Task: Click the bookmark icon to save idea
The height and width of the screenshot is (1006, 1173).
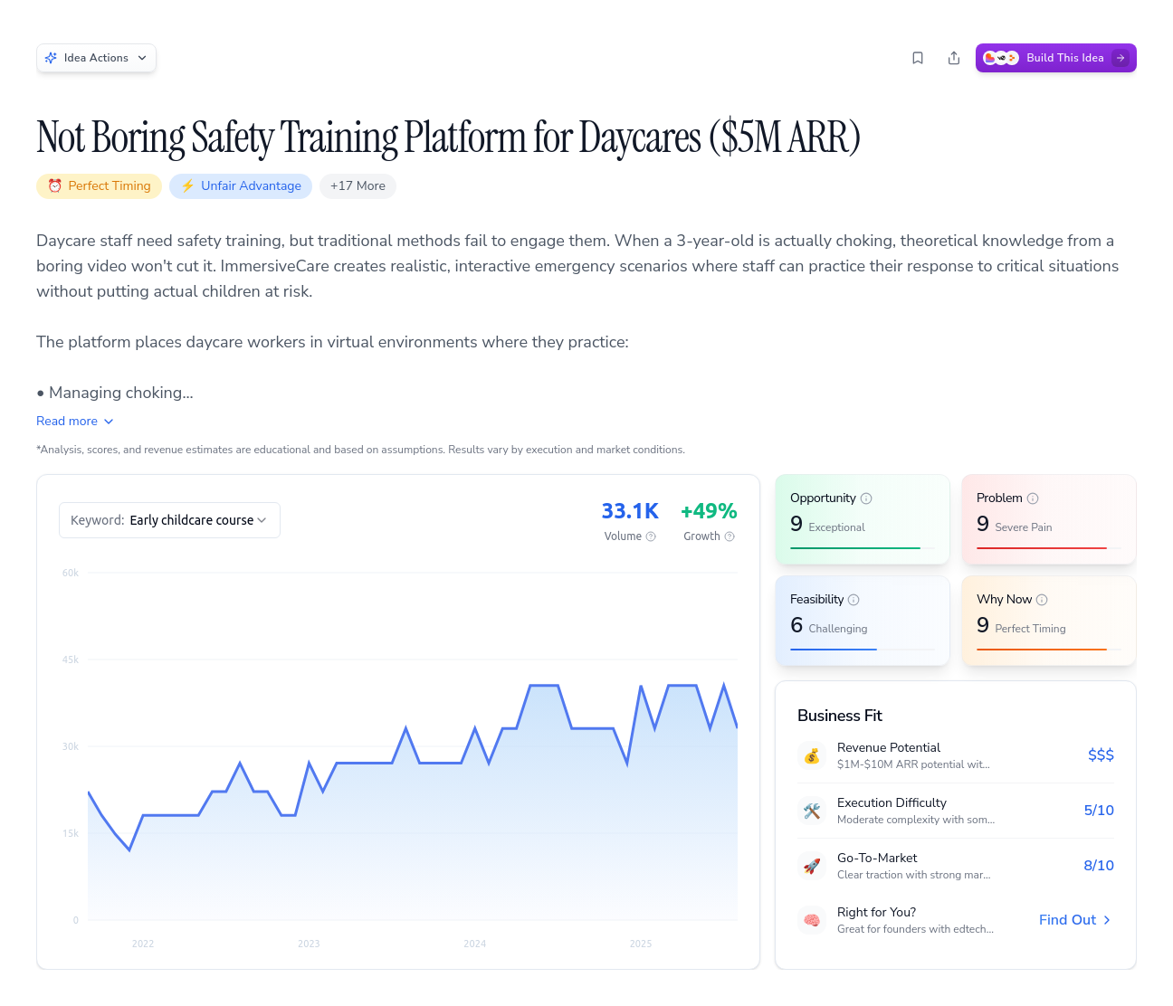Action: coord(918,58)
